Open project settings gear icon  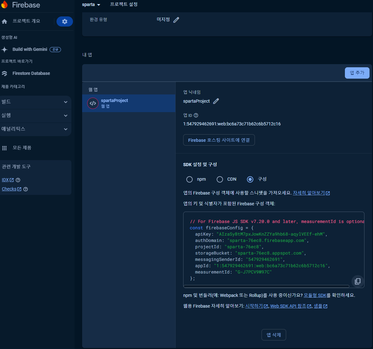coord(65,21)
